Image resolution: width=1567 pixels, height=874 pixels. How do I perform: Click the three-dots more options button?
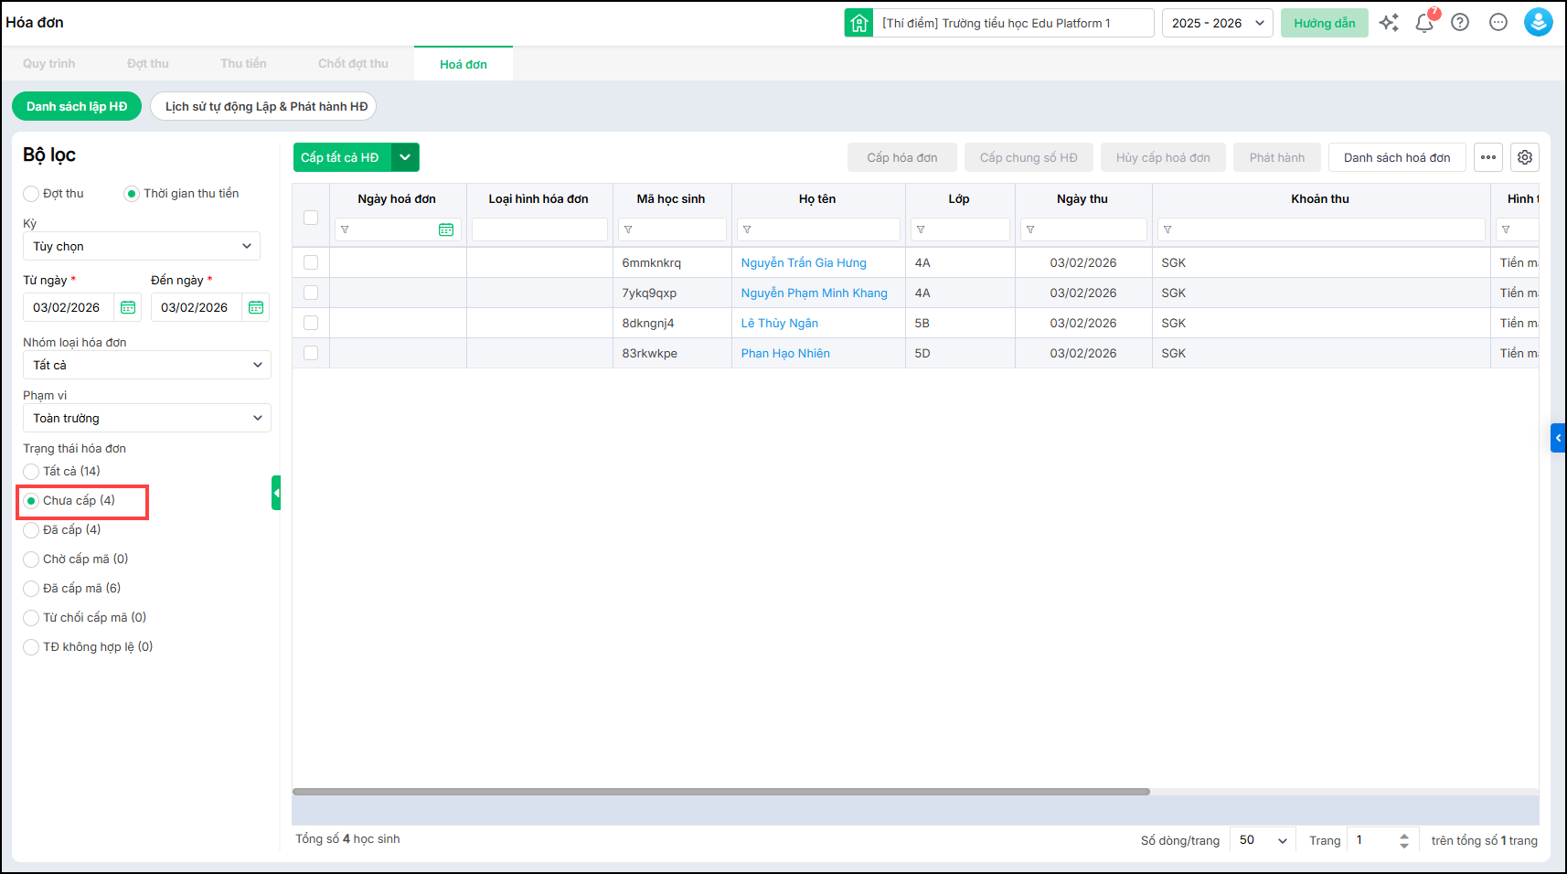click(x=1488, y=157)
